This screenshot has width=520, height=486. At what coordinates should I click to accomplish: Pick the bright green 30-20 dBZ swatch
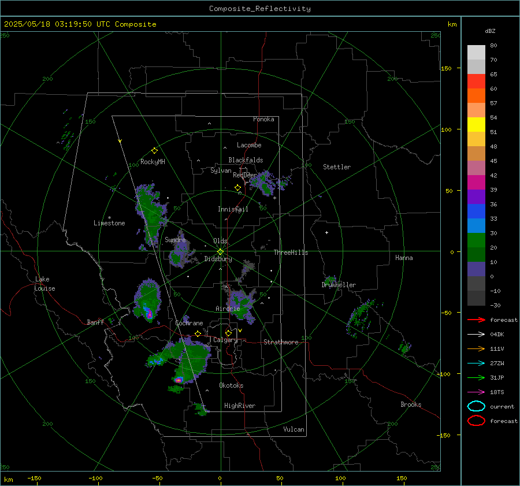click(x=476, y=240)
